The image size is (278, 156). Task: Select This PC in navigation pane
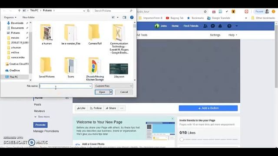point(14,77)
